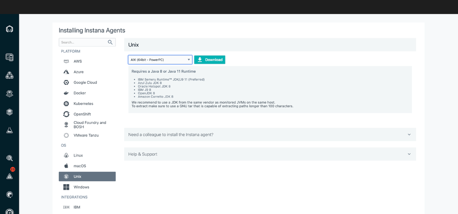Image resolution: width=458 pixels, height=214 pixels.
Task: Click the Download button
Action: pyautogui.click(x=210, y=60)
